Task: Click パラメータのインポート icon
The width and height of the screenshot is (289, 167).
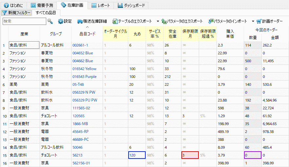Action: click(211, 21)
